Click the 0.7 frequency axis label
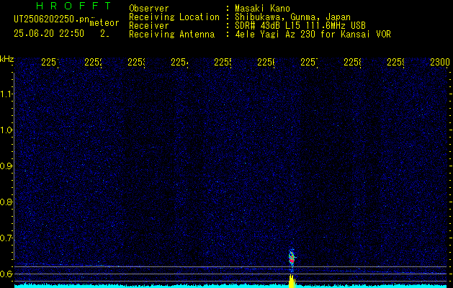Screen dimensions: 453x288 pyautogui.click(x=6, y=238)
